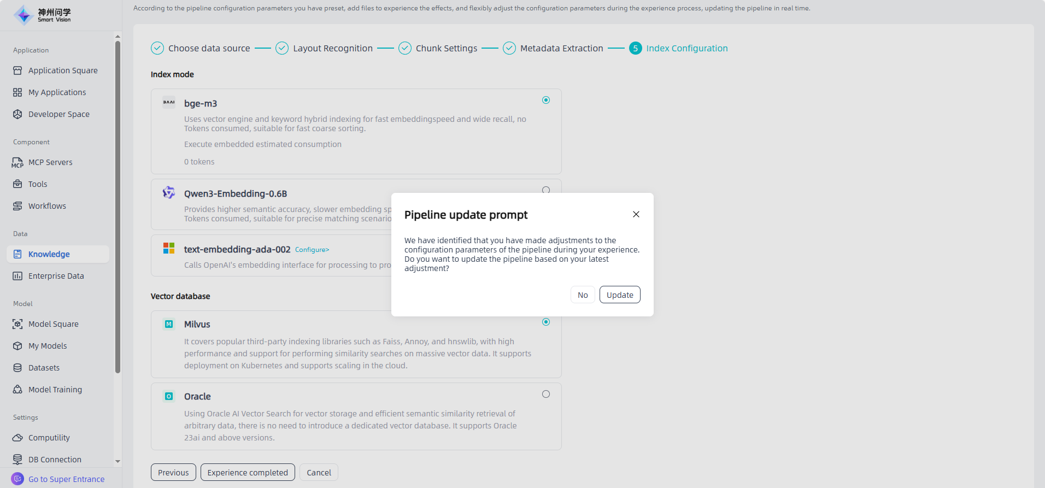Open MCP Servers via its icon
This screenshot has height=488, width=1045.
pos(17,162)
